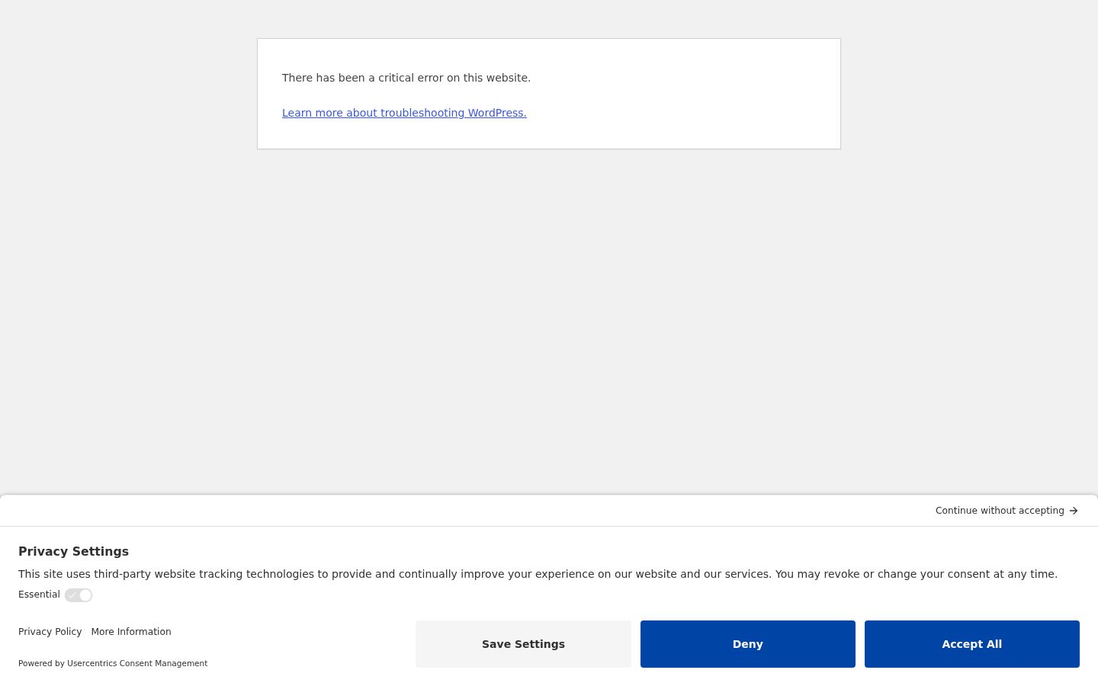
Task: Click the Save Settings button
Action: 523,644
